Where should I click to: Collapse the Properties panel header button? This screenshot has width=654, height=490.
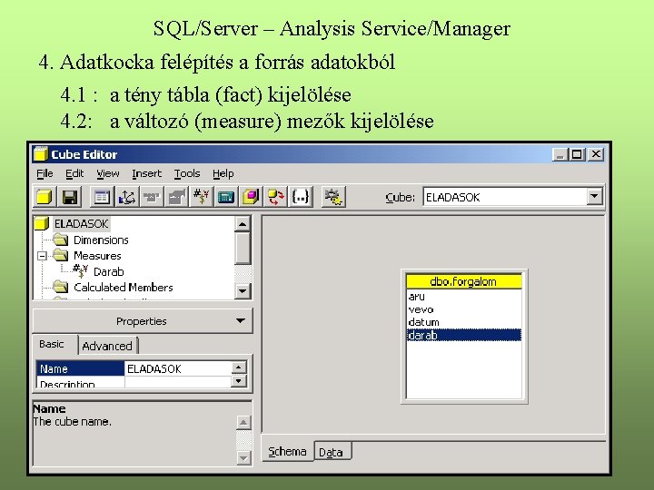click(x=143, y=321)
